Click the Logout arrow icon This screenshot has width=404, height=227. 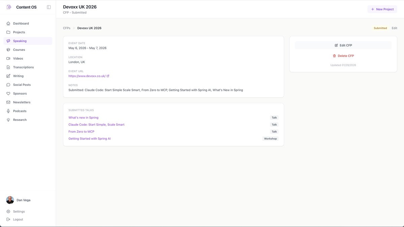tap(8, 219)
